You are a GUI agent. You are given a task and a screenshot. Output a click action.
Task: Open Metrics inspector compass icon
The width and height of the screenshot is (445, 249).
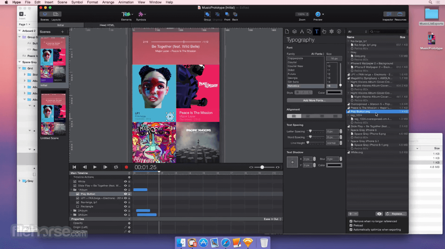coord(302,32)
